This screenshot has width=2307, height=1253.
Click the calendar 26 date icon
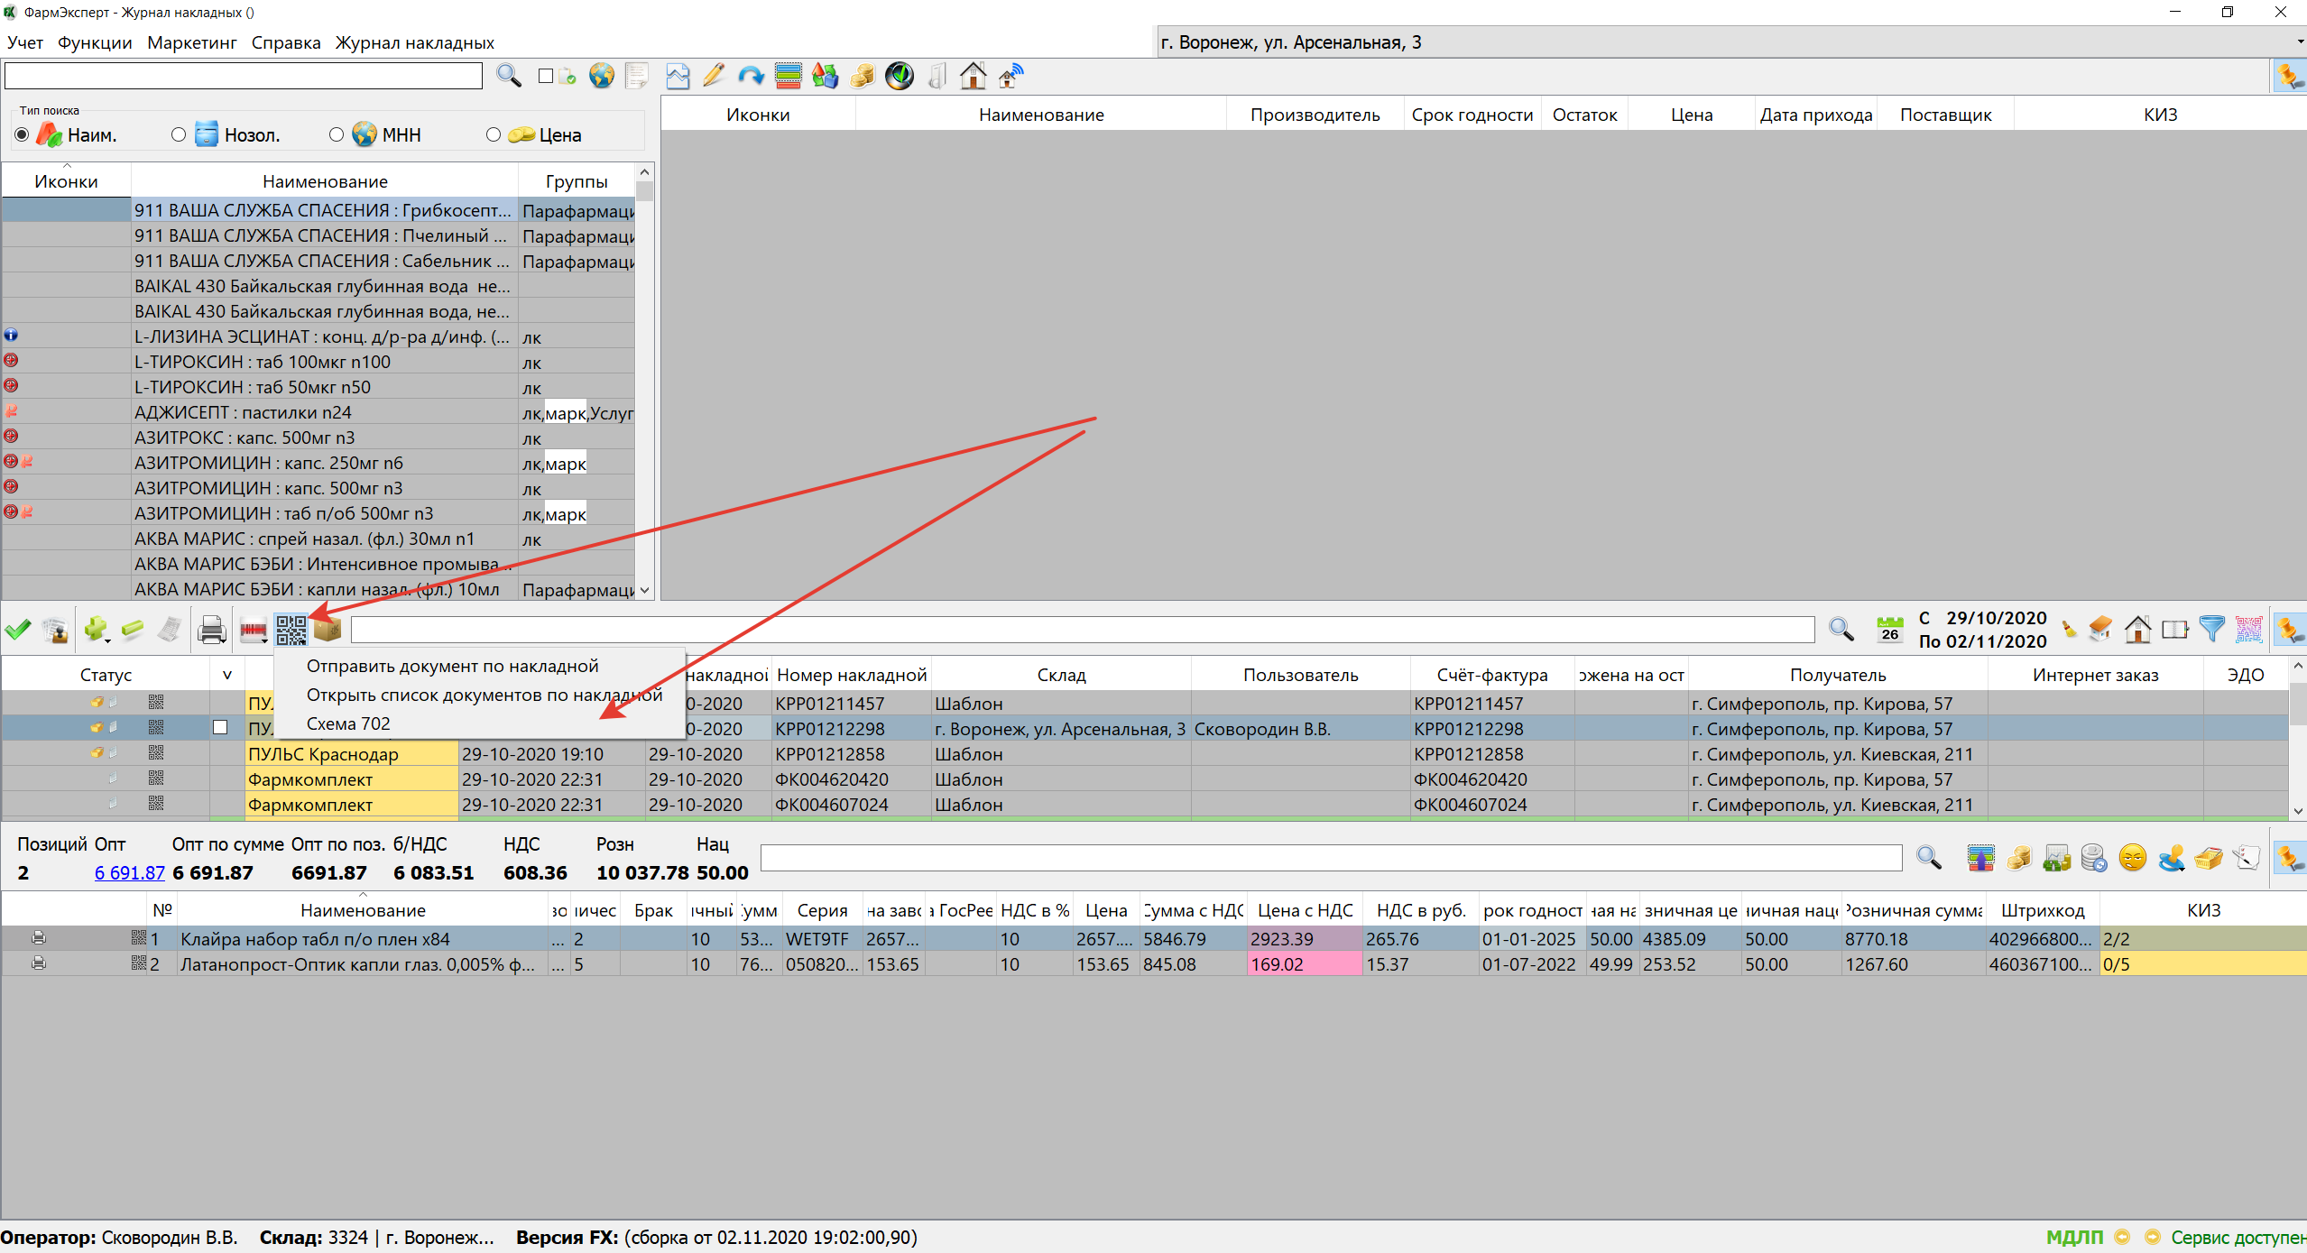[x=1889, y=629]
